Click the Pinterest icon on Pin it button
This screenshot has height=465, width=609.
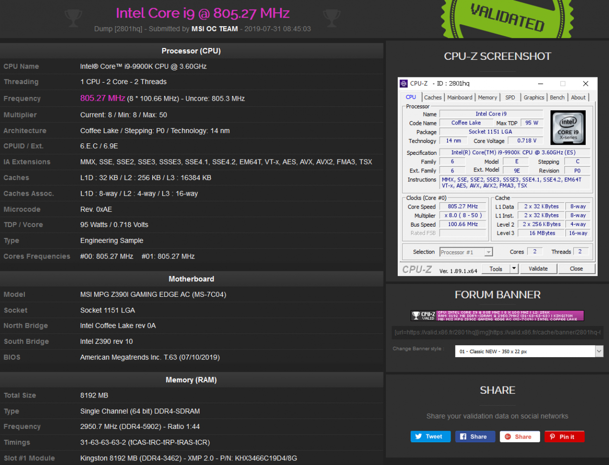point(552,437)
